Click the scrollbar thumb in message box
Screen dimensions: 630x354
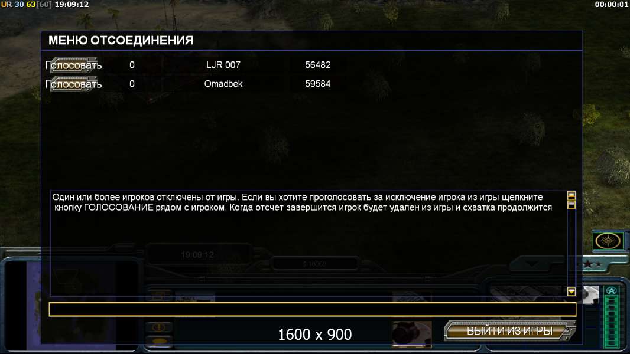pos(571,205)
